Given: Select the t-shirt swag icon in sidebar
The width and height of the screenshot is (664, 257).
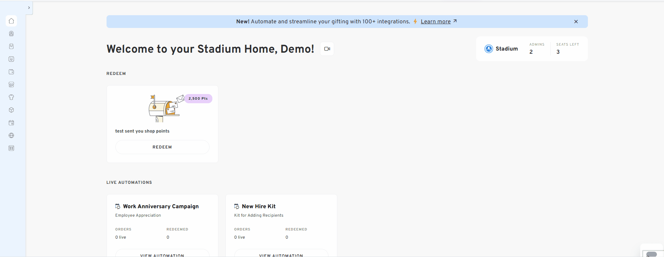Looking at the screenshot, I should [x=11, y=97].
